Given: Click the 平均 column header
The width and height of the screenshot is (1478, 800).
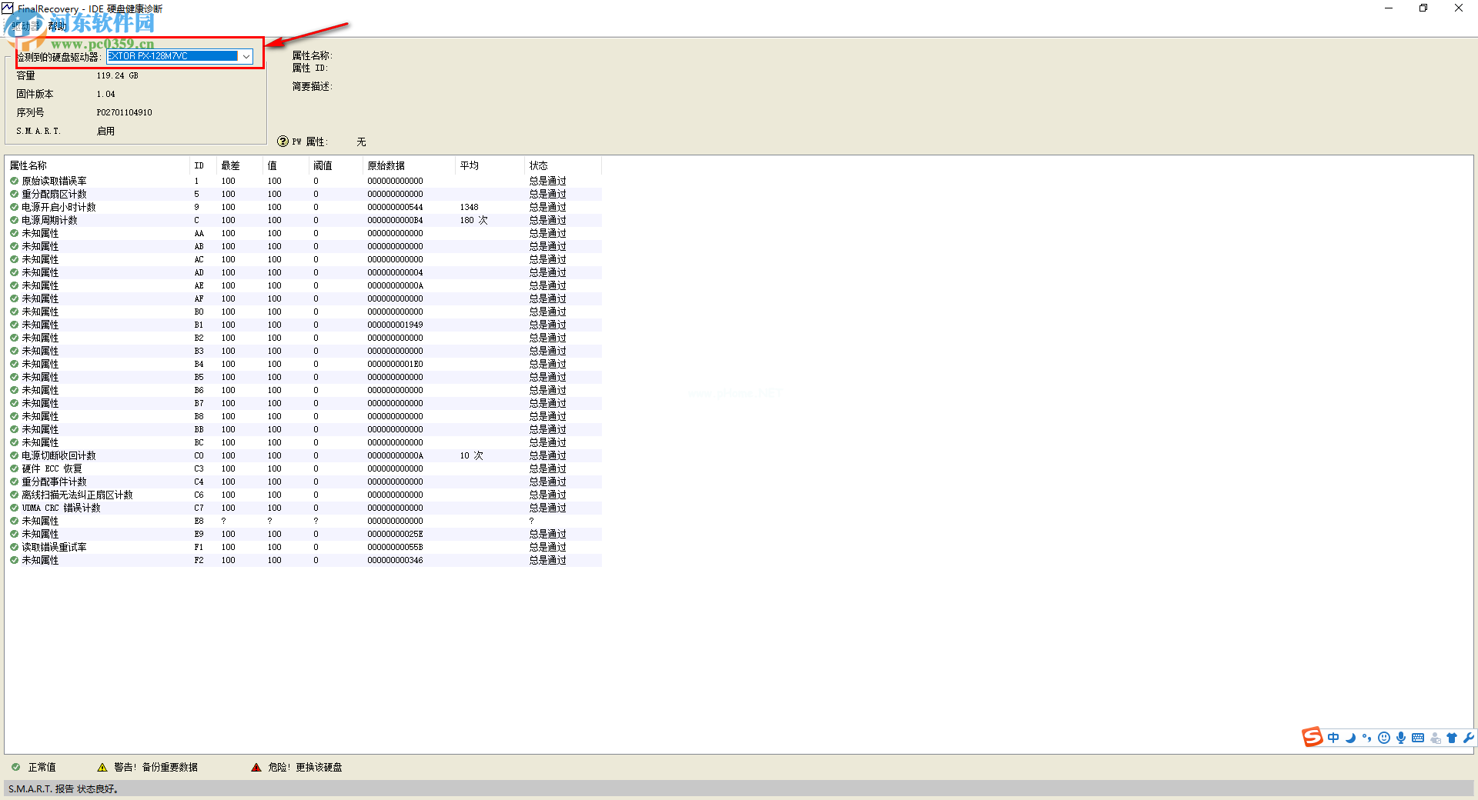Looking at the screenshot, I should pyautogui.click(x=490, y=165).
